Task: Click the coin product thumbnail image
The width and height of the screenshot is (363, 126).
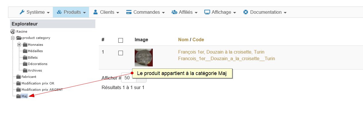Action: click(144, 58)
